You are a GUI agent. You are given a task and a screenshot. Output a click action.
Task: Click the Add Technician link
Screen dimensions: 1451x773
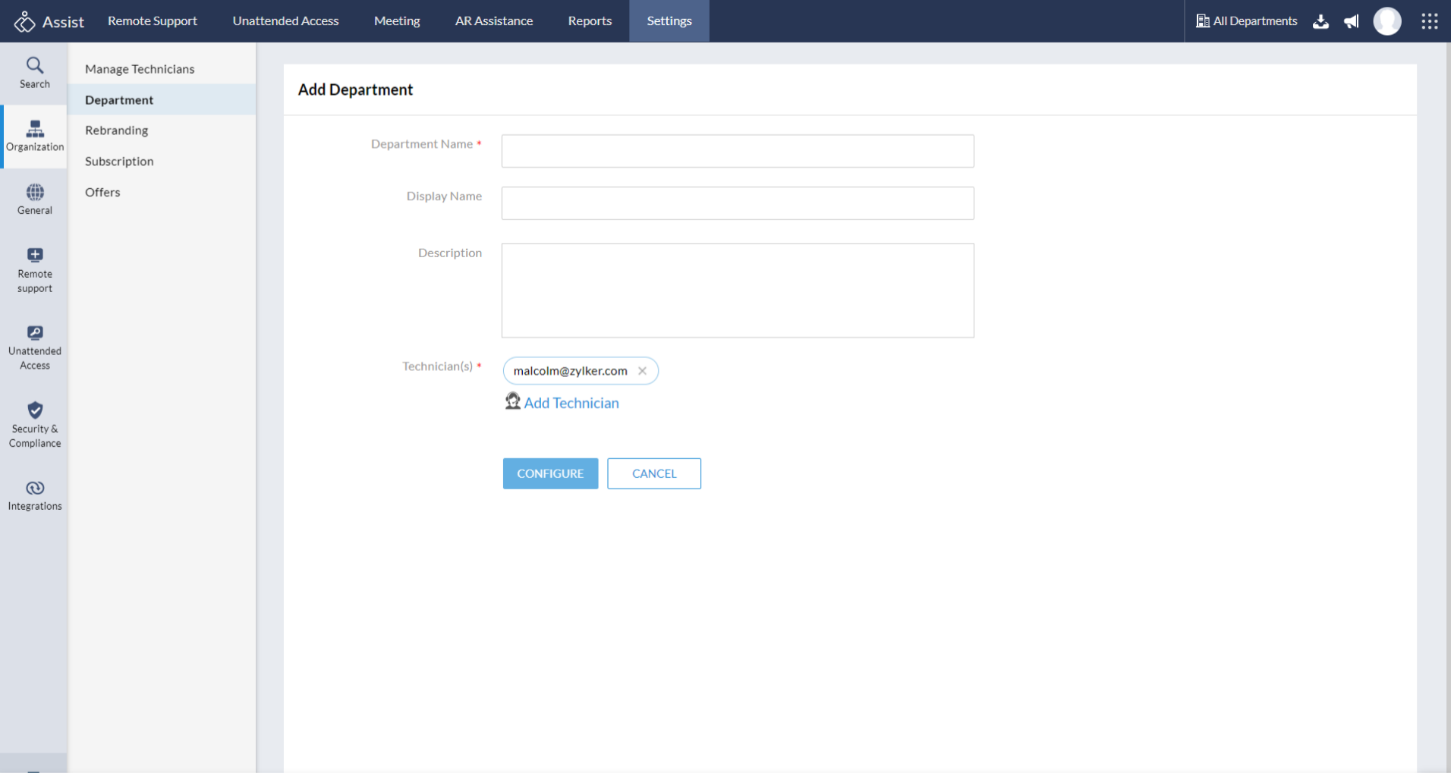coord(571,403)
